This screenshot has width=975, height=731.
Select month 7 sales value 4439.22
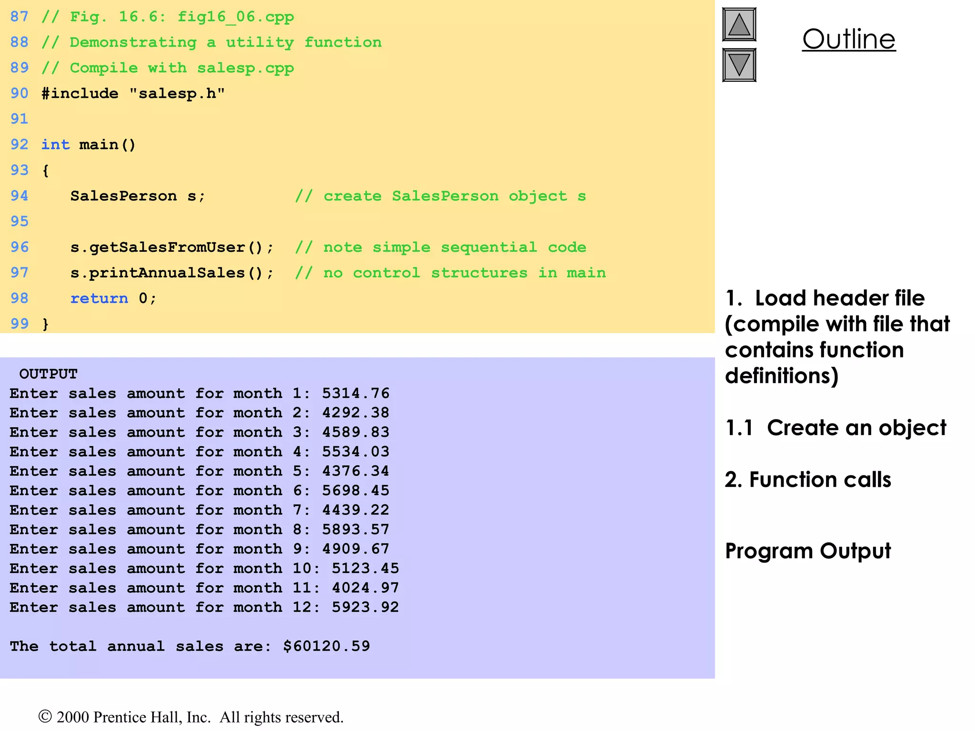[356, 511]
